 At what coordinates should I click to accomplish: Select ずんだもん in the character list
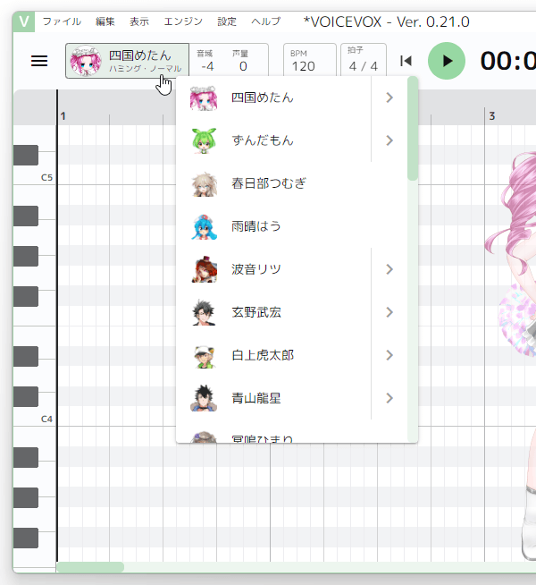click(273, 140)
